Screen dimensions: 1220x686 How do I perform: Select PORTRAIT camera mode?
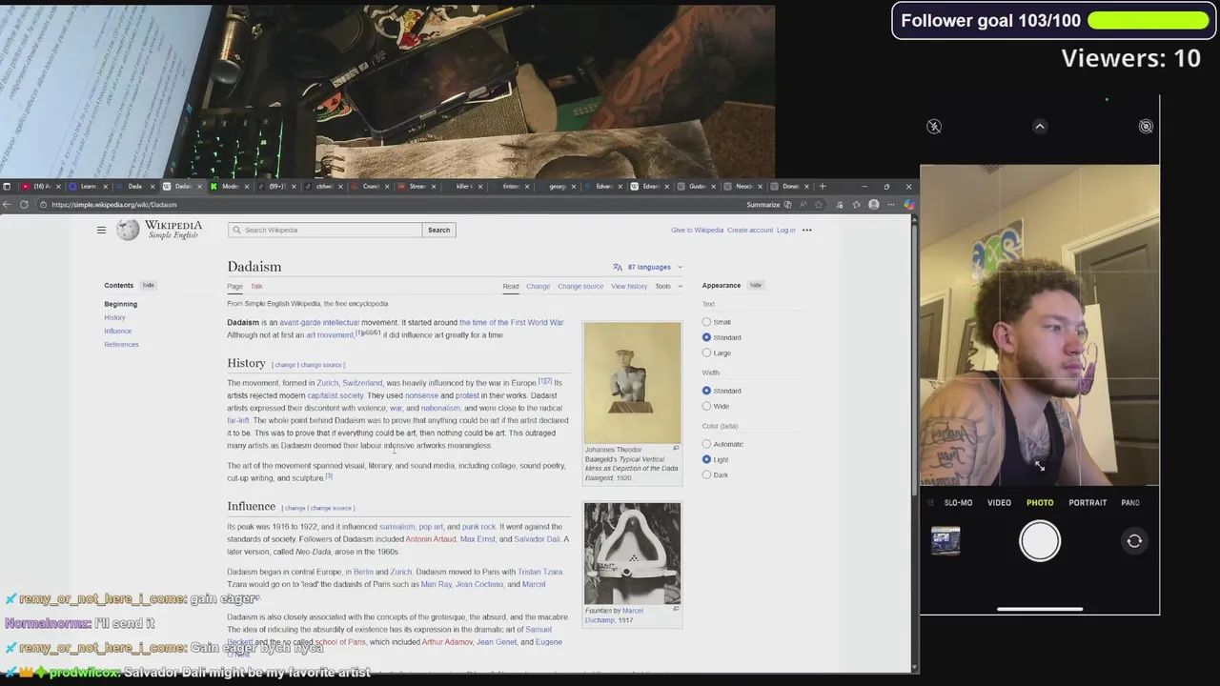click(x=1088, y=502)
